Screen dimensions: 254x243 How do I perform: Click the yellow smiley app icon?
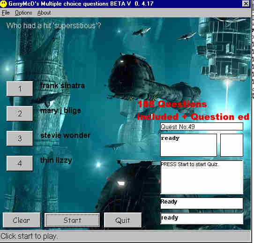[3, 4]
